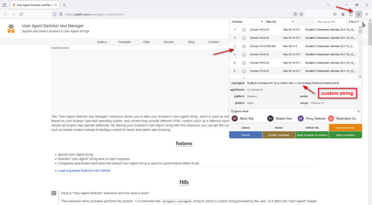Open the Rate menu item
The image size is (372, 205).
[147, 42]
